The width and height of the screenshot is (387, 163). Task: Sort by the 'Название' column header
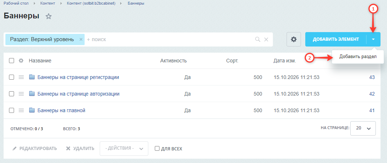point(40,61)
